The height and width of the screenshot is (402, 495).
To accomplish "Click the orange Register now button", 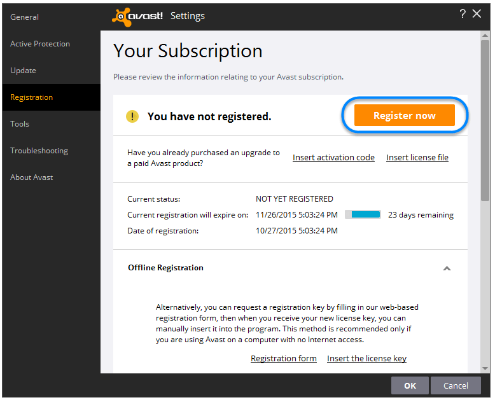I will (x=405, y=116).
